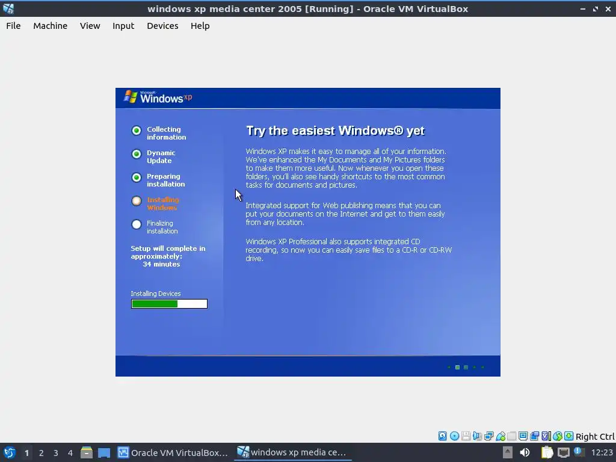Click the CPU virtualization 'V' status icon
616x462 pixels.
coord(546,436)
